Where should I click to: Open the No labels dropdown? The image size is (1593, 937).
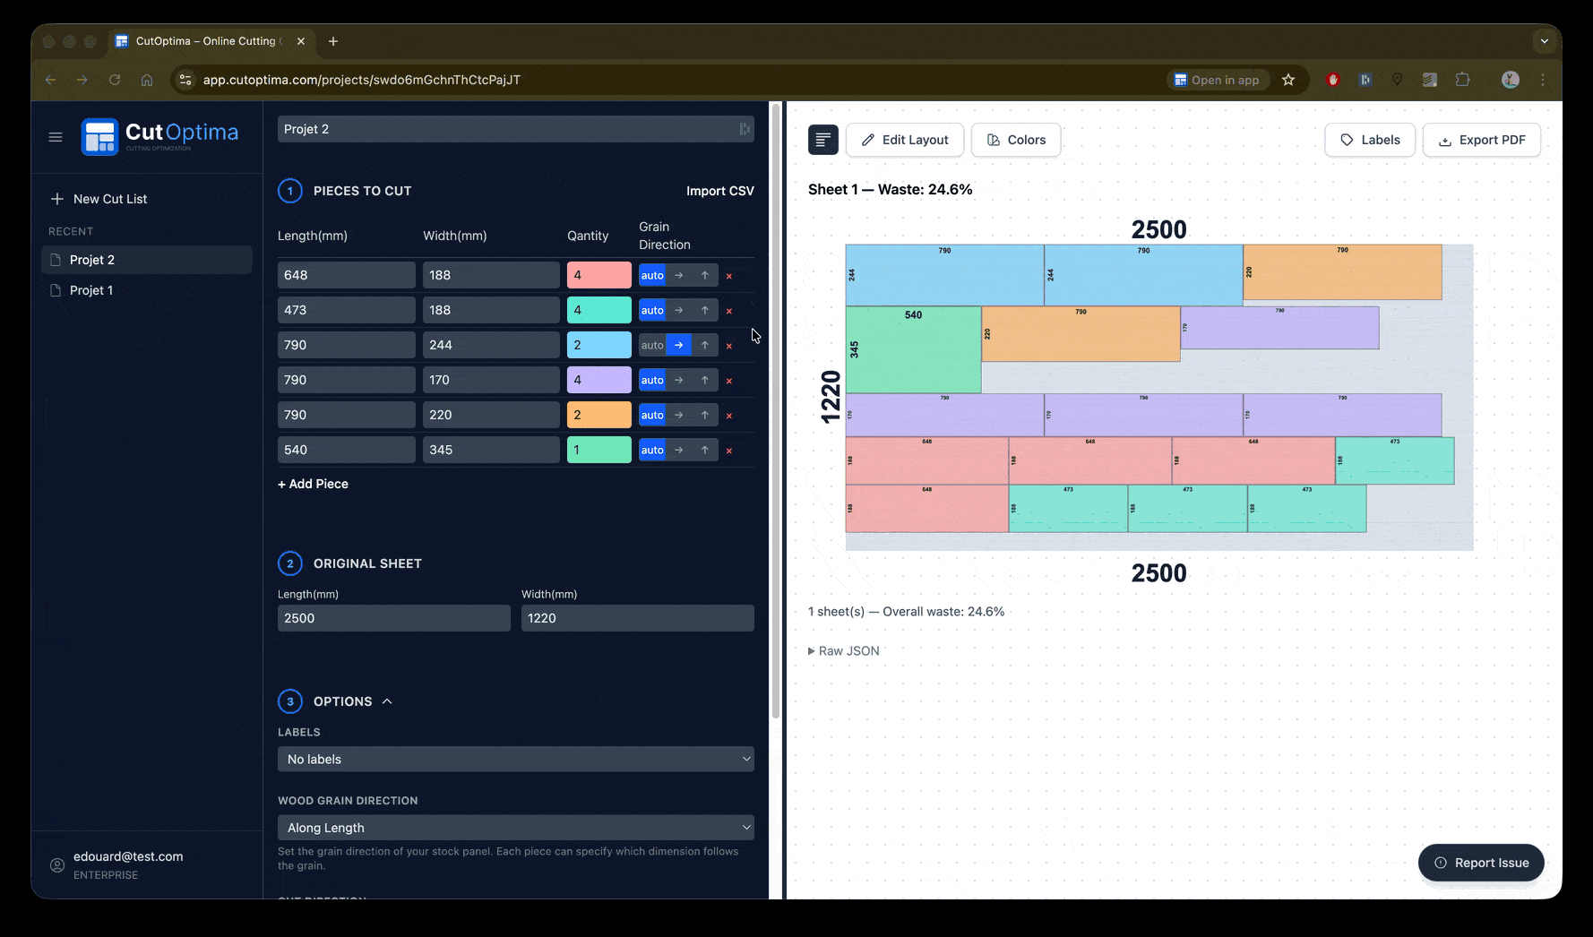(515, 759)
